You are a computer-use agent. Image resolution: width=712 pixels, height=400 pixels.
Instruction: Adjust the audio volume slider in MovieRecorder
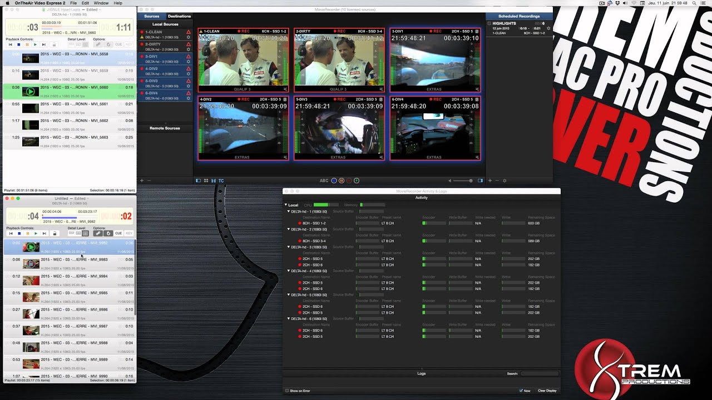[x=462, y=181]
